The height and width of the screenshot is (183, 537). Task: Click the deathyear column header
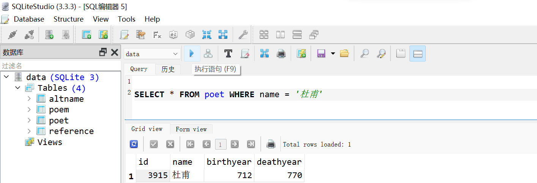279,162
